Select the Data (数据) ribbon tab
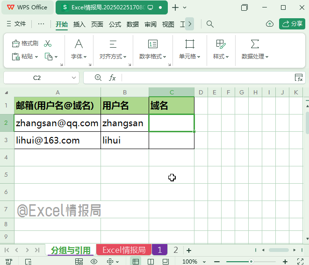Image resolution: width=309 pixels, height=265 pixels. point(133,24)
